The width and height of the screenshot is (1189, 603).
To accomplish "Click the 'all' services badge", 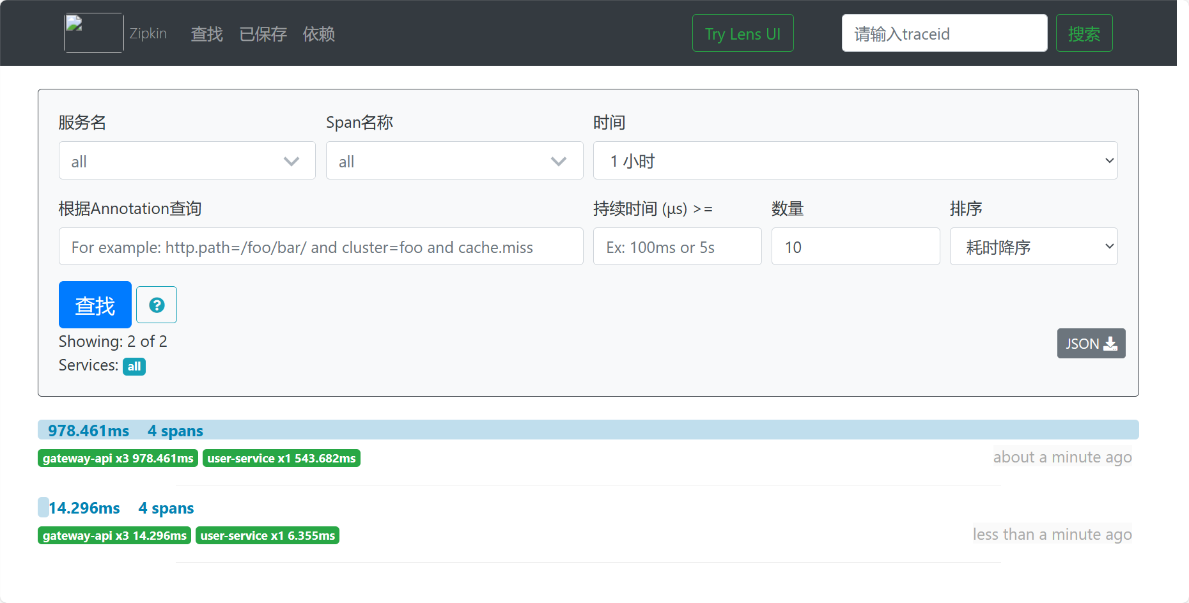I will click(134, 367).
